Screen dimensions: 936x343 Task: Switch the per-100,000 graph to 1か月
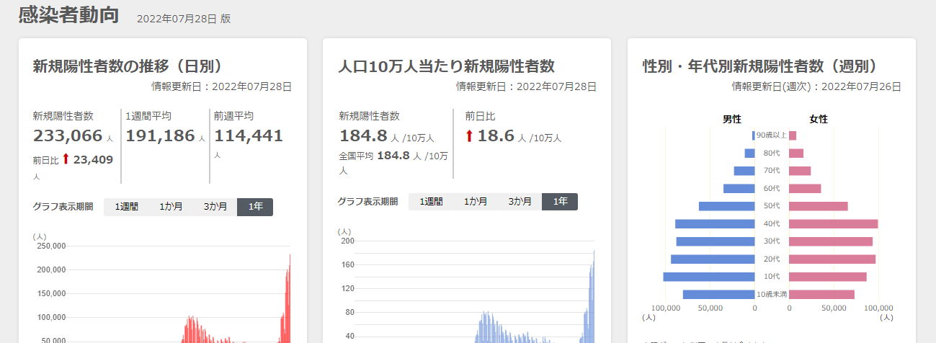(476, 202)
